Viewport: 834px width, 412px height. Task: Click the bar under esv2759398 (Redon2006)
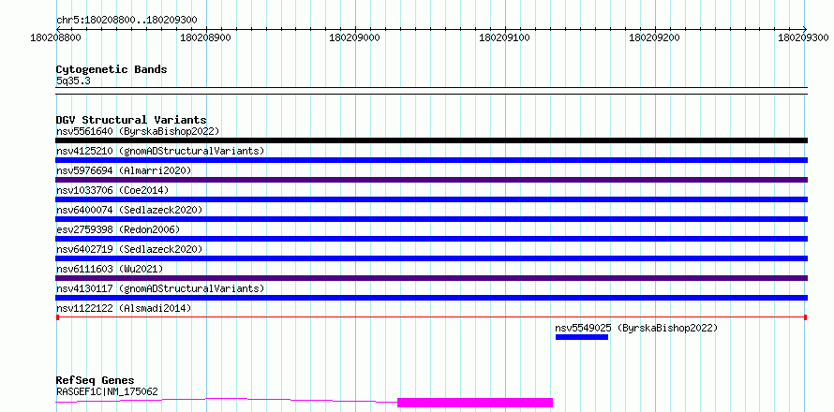coord(431,239)
